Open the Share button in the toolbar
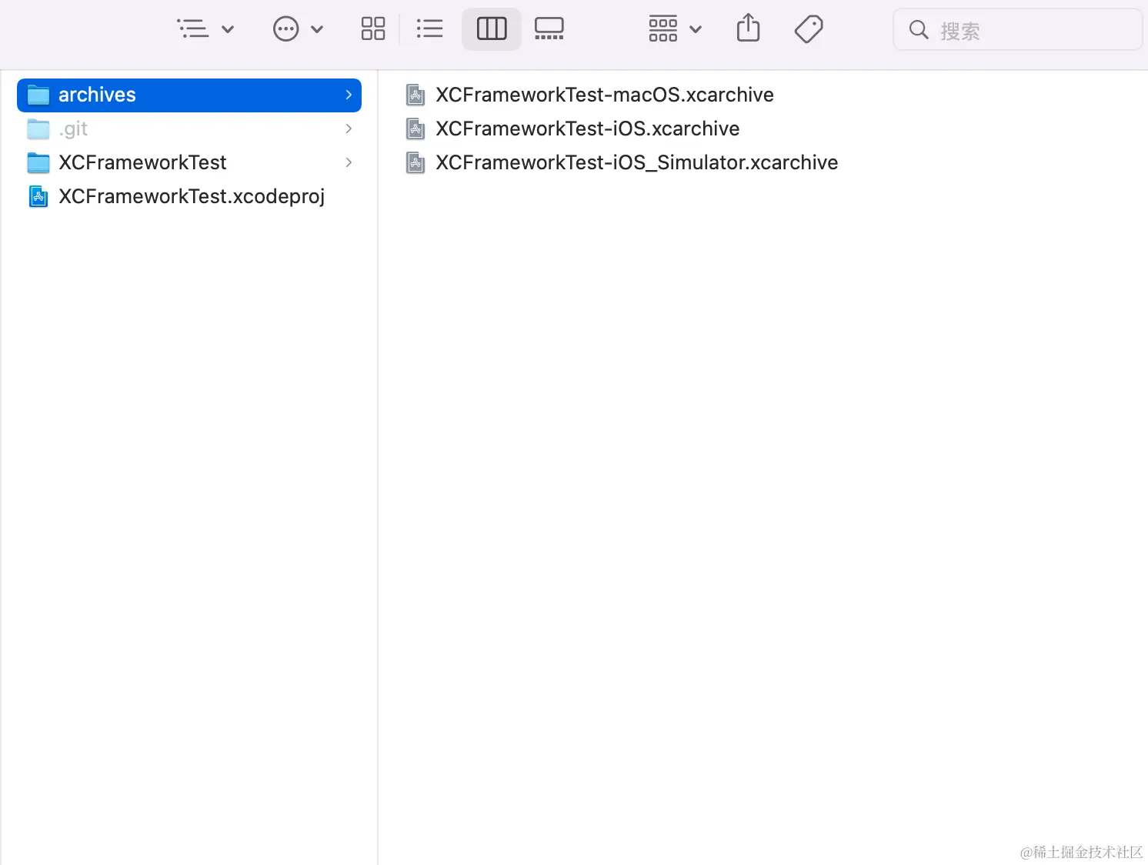The height and width of the screenshot is (865, 1148). pyautogui.click(x=748, y=28)
